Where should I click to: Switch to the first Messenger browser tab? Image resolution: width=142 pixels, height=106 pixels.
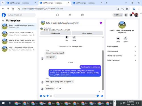(x=21, y=3)
